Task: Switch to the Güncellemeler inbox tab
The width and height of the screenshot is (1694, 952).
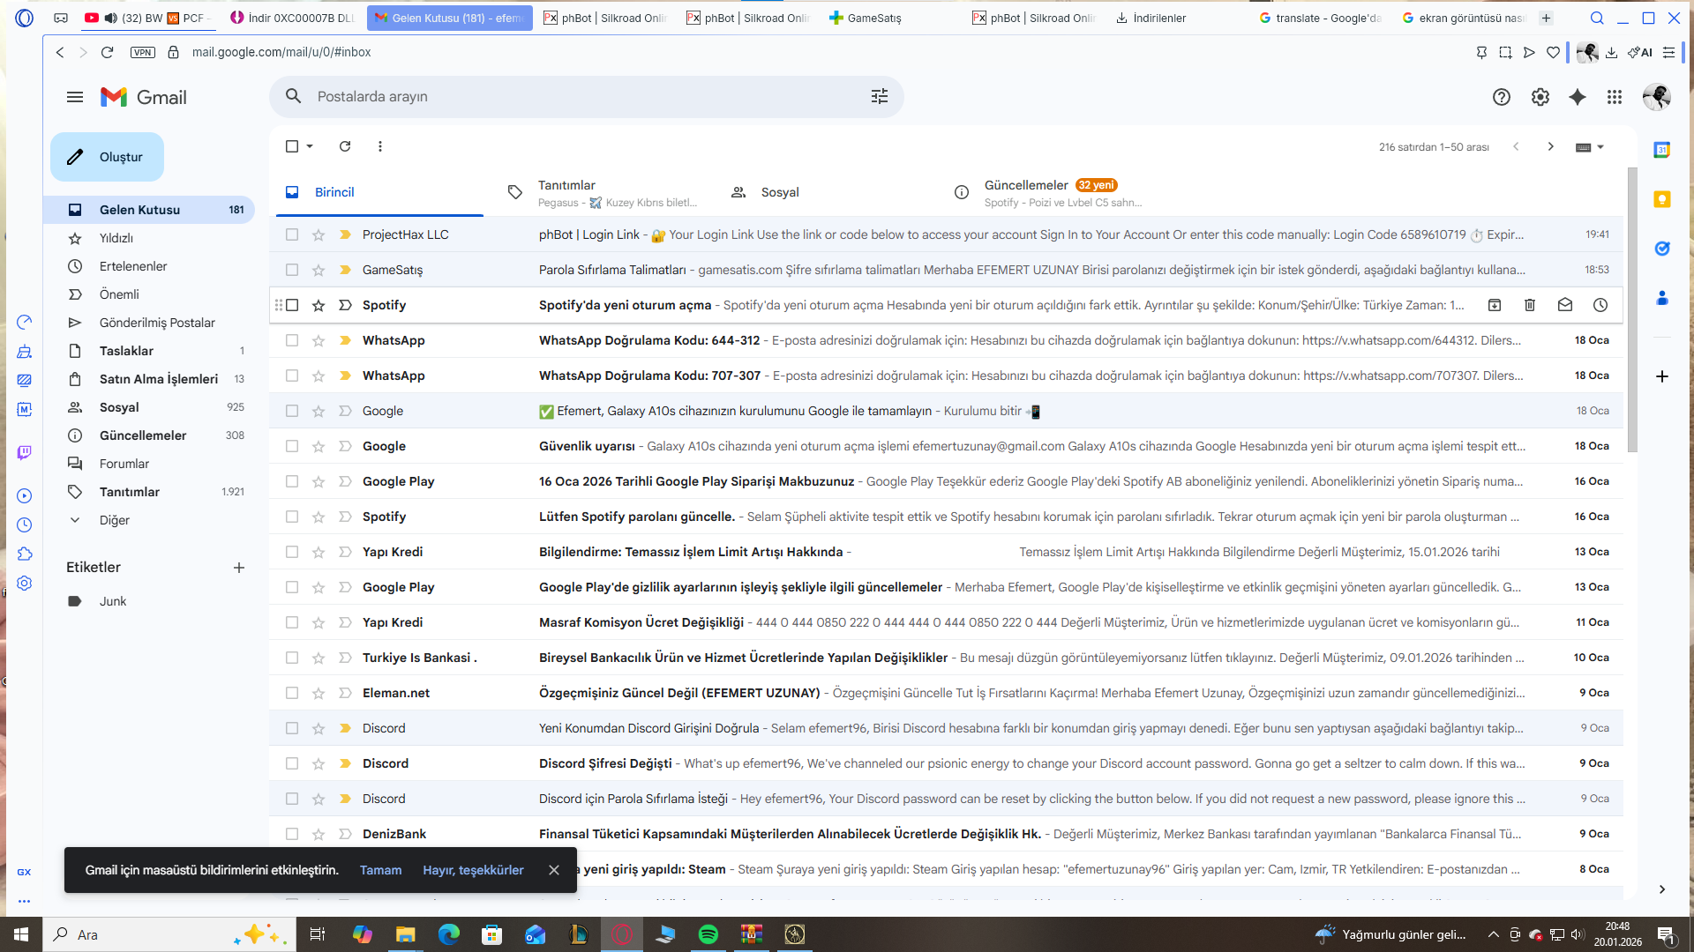Action: 1050,192
